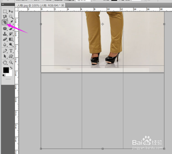Click the highlighted Crop tool
Viewport: 172px width, 154px height.
[5, 22]
